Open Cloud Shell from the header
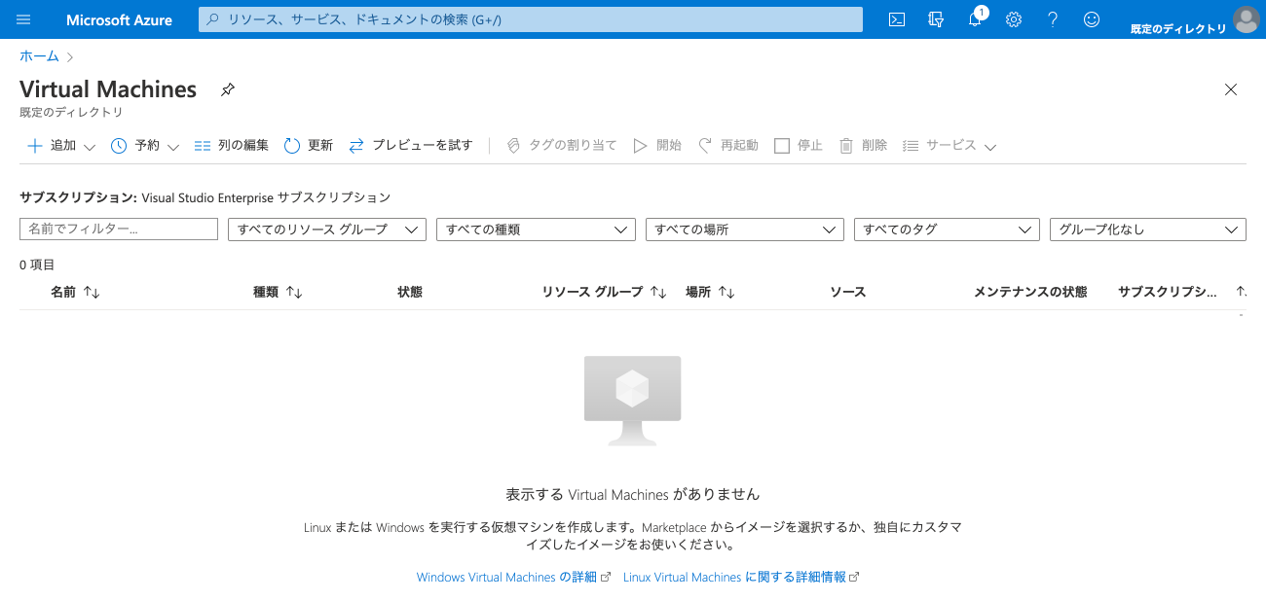Screen dimensions: 1266x601 pos(897,19)
